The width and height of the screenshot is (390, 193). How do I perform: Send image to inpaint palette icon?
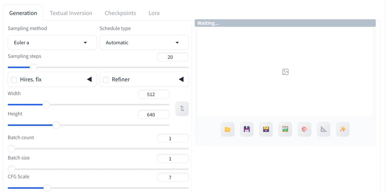pos(304,129)
